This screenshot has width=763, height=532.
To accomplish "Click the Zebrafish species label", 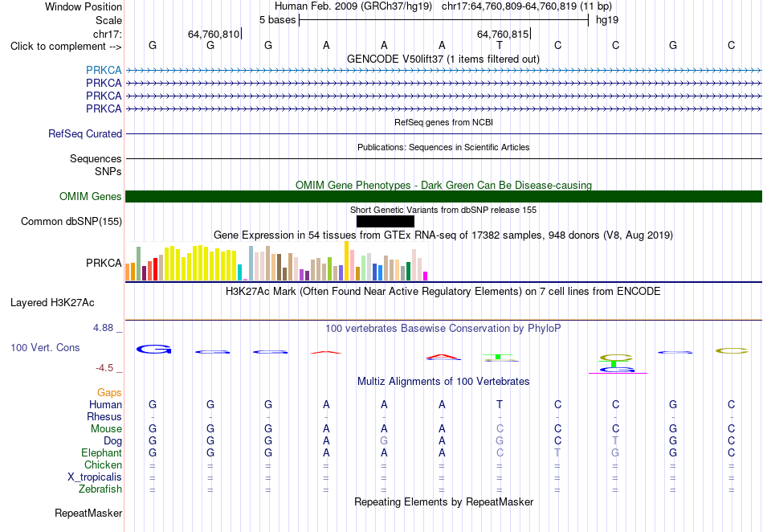I will (x=100, y=489).
